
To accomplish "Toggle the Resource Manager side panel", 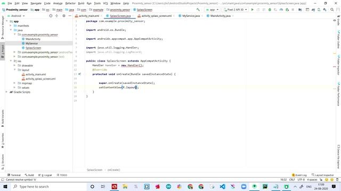I will point(3,27).
